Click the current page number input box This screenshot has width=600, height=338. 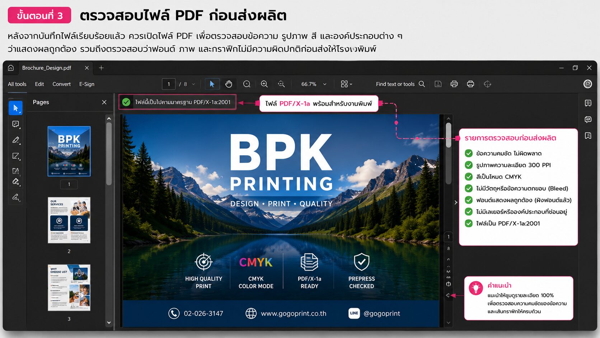click(x=169, y=84)
